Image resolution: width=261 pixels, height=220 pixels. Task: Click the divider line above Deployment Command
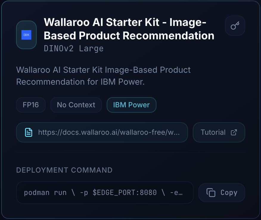[130, 152]
